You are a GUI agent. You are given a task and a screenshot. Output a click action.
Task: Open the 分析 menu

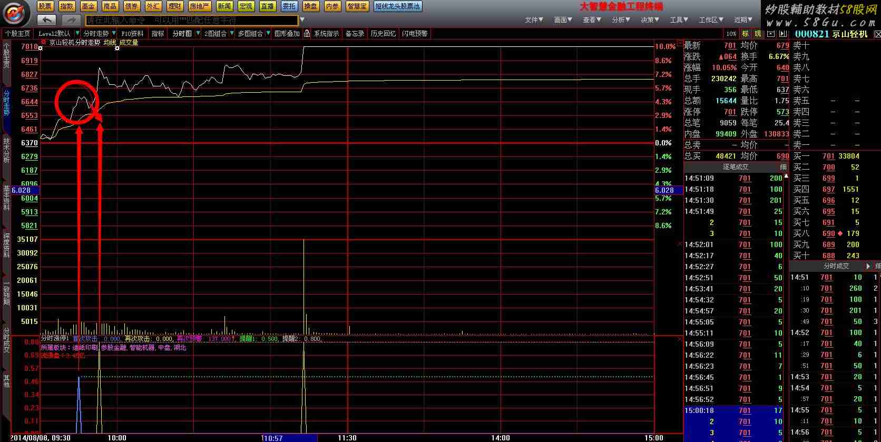(x=621, y=19)
